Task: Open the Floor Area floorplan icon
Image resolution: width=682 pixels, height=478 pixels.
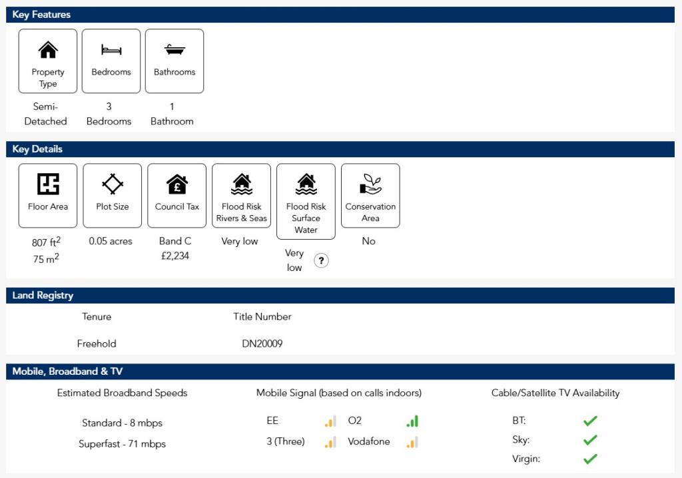Action: (x=48, y=184)
